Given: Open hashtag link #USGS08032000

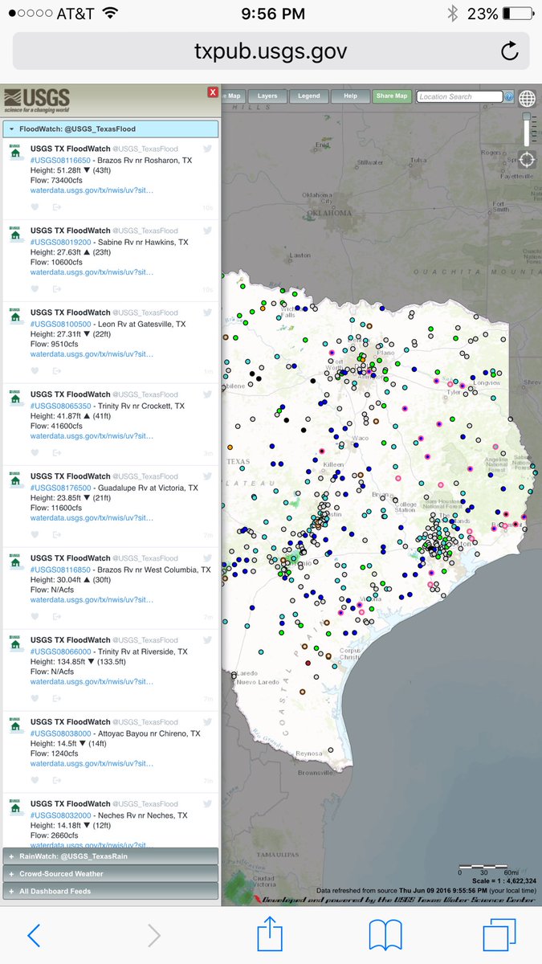Looking at the screenshot, I should [x=60, y=815].
